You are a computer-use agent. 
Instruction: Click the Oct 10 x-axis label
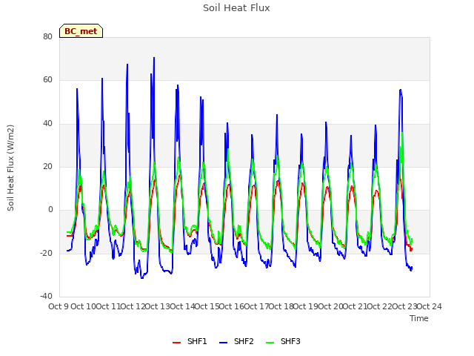83,306
